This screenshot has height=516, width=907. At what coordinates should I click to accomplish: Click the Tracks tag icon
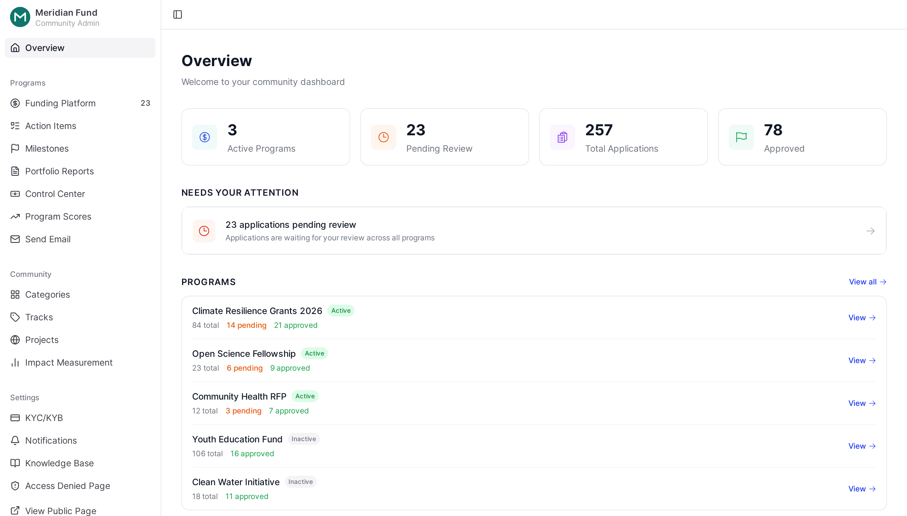click(15, 317)
